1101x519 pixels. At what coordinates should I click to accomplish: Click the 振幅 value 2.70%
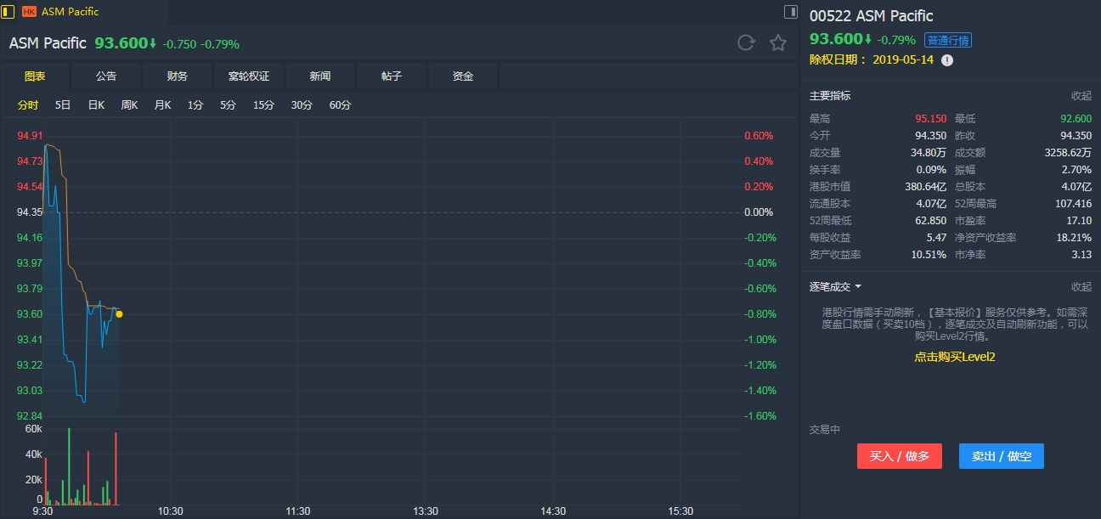click(x=1077, y=170)
